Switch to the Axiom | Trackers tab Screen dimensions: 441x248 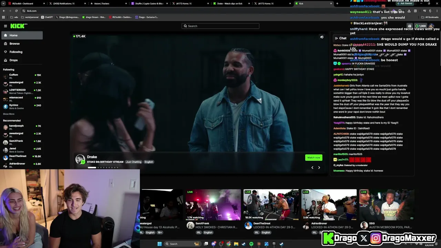point(109,3)
